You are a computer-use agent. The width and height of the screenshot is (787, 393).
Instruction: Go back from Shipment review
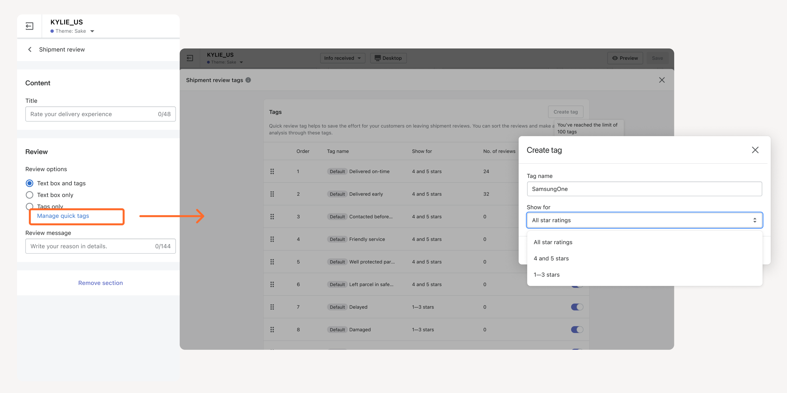(x=30, y=50)
